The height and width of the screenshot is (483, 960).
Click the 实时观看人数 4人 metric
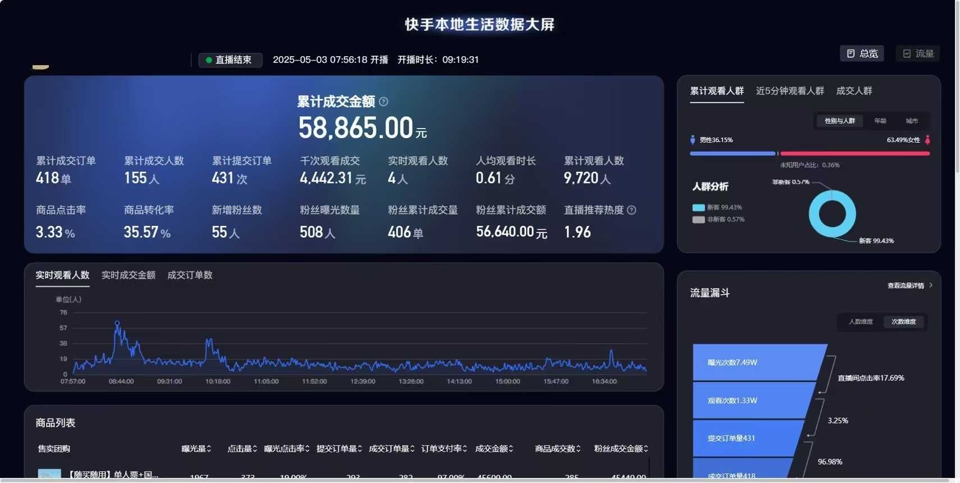pos(418,171)
